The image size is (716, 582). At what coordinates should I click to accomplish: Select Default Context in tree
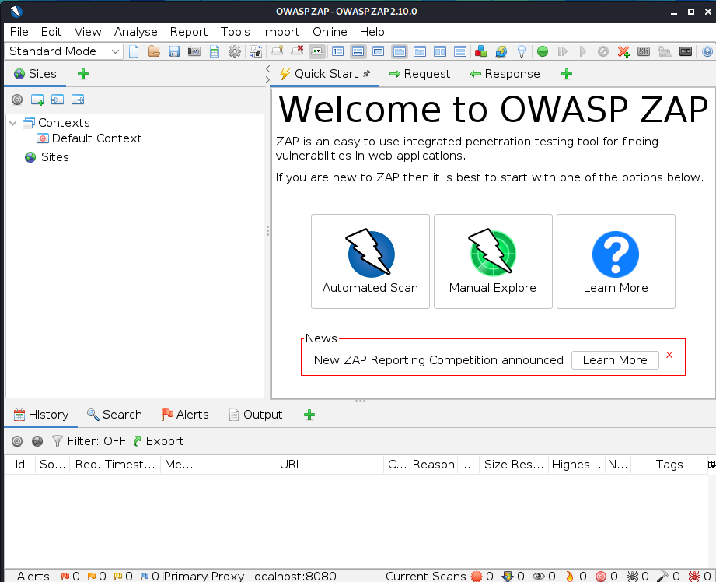coord(89,138)
